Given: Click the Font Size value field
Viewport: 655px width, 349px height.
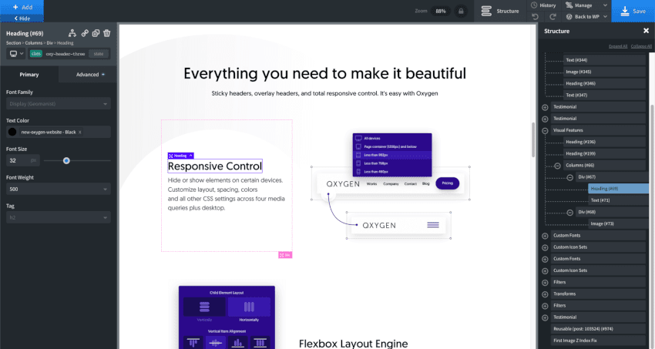Looking at the screenshot, I should tap(18, 161).
